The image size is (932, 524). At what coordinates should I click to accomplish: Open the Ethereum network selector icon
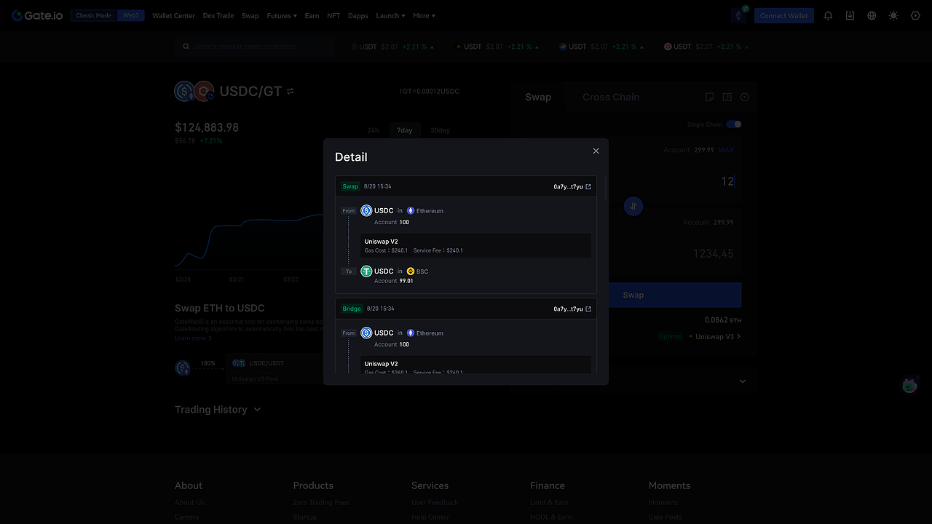tap(740, 15)
